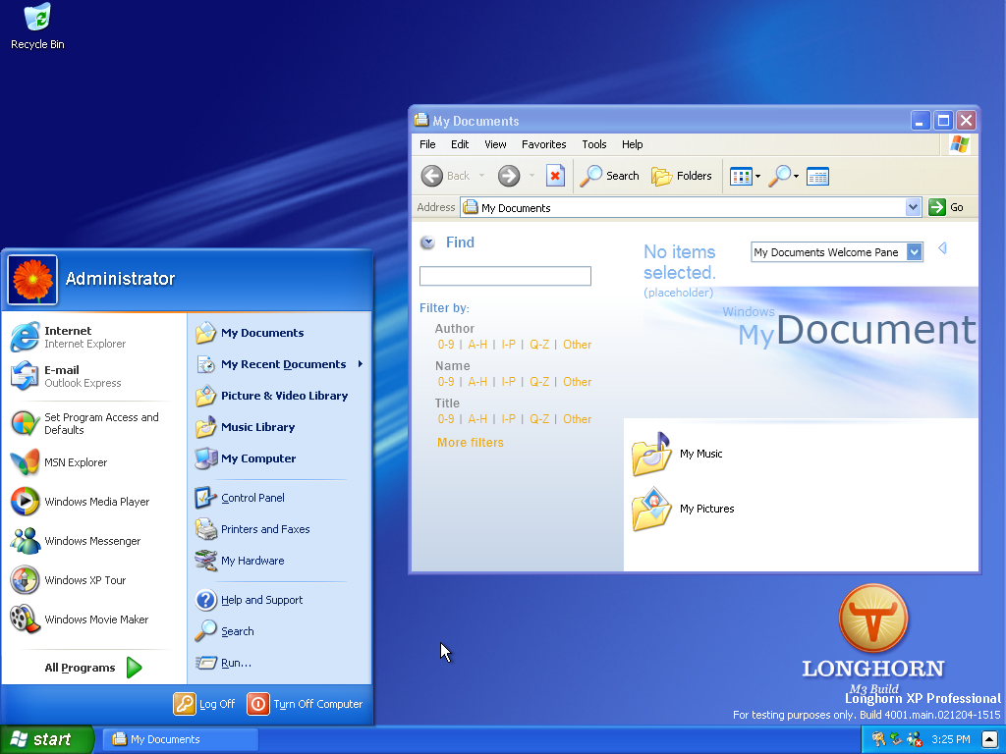Click the More filters link
The height and width of the screenshot is (754, 1006).
coord(470,443)
